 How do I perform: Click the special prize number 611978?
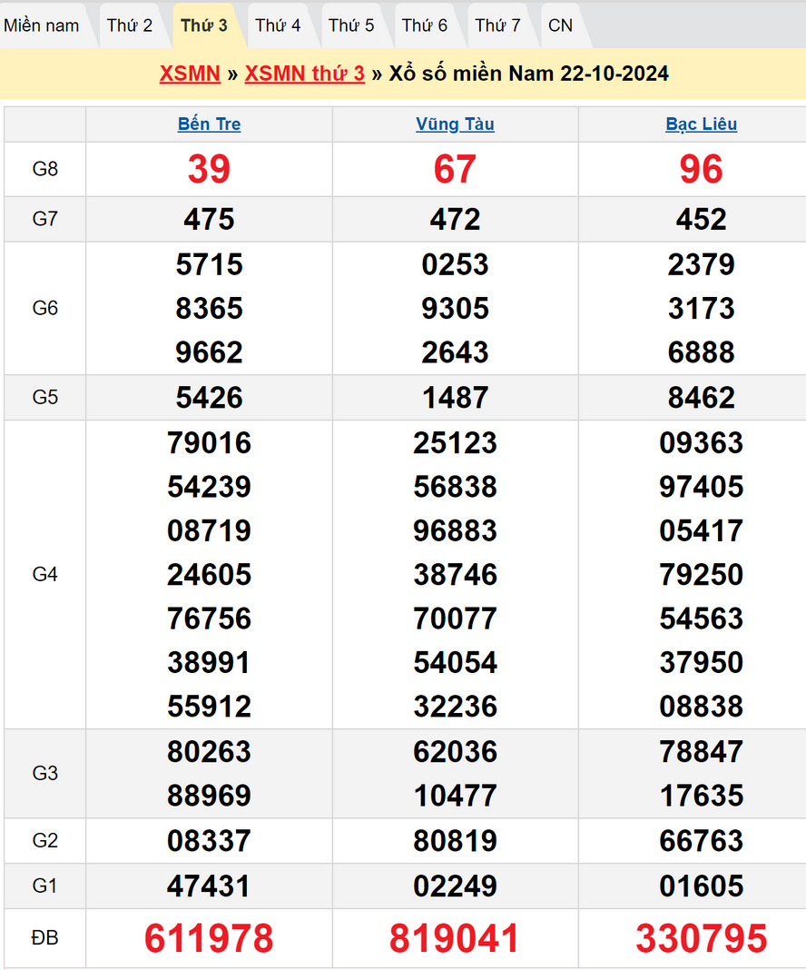pos(209,938)
